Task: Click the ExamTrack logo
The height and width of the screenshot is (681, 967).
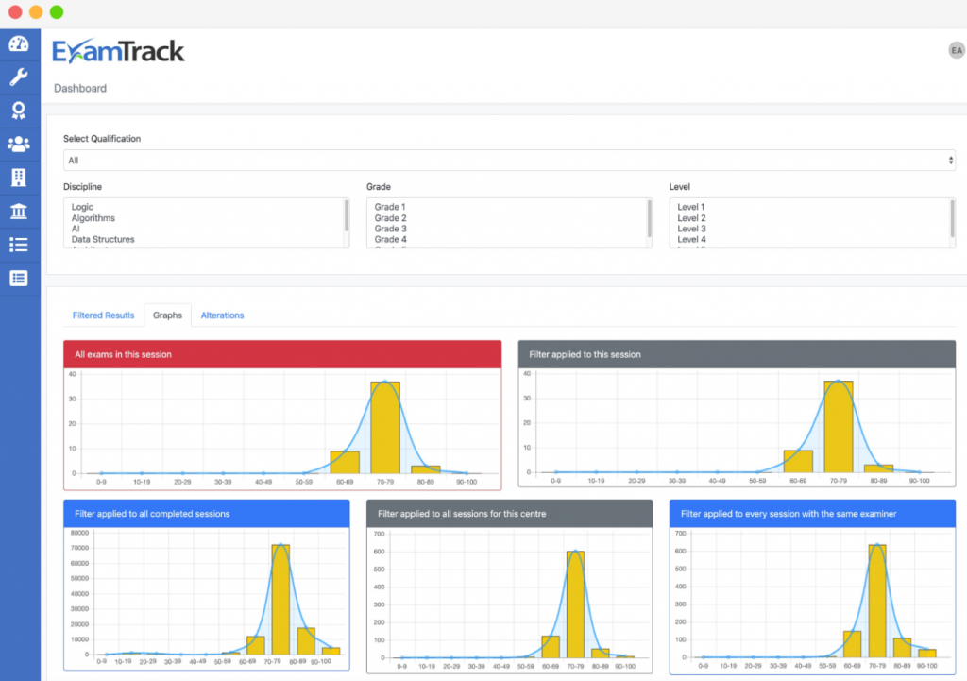Action: click(x=118, y=52)
